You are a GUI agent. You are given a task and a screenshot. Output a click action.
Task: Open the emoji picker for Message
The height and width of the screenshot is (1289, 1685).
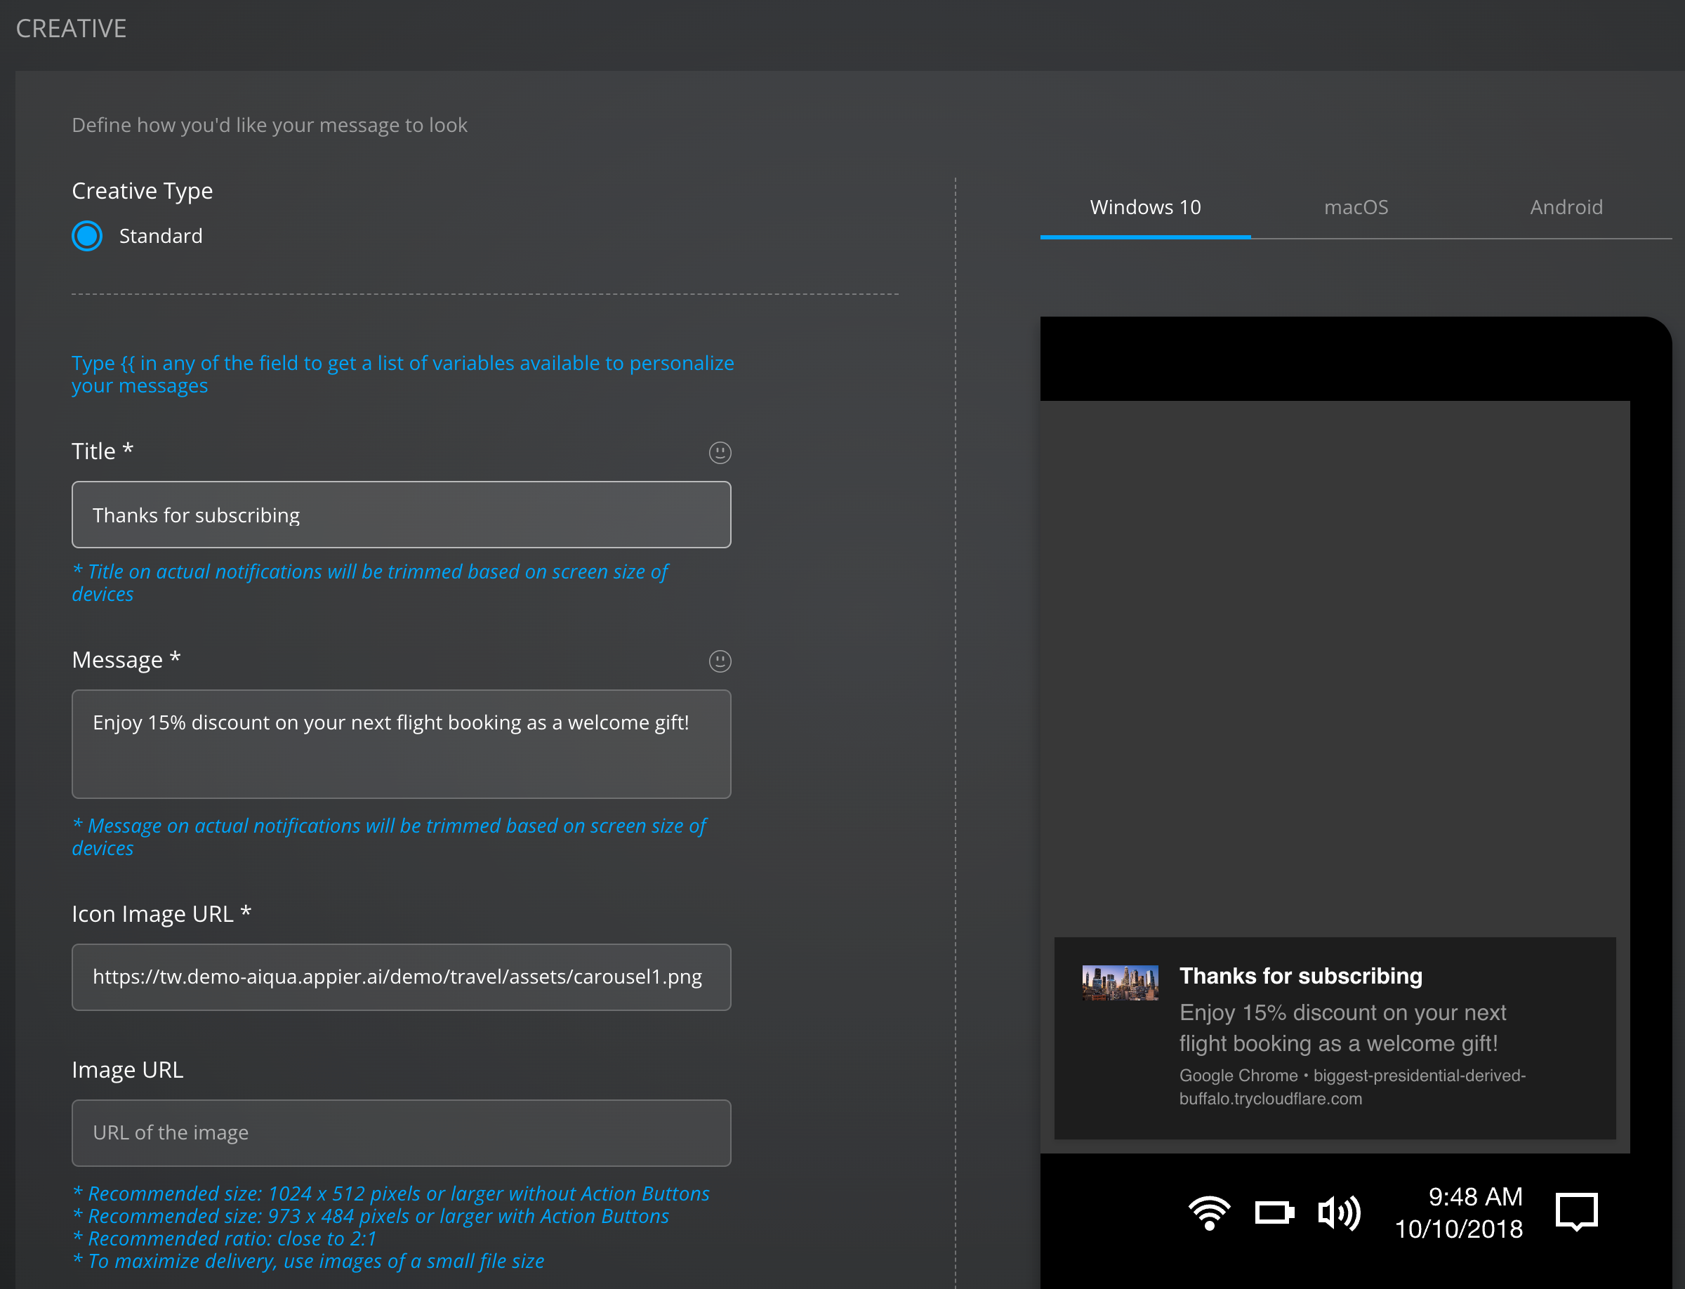(x=719, y=661)
